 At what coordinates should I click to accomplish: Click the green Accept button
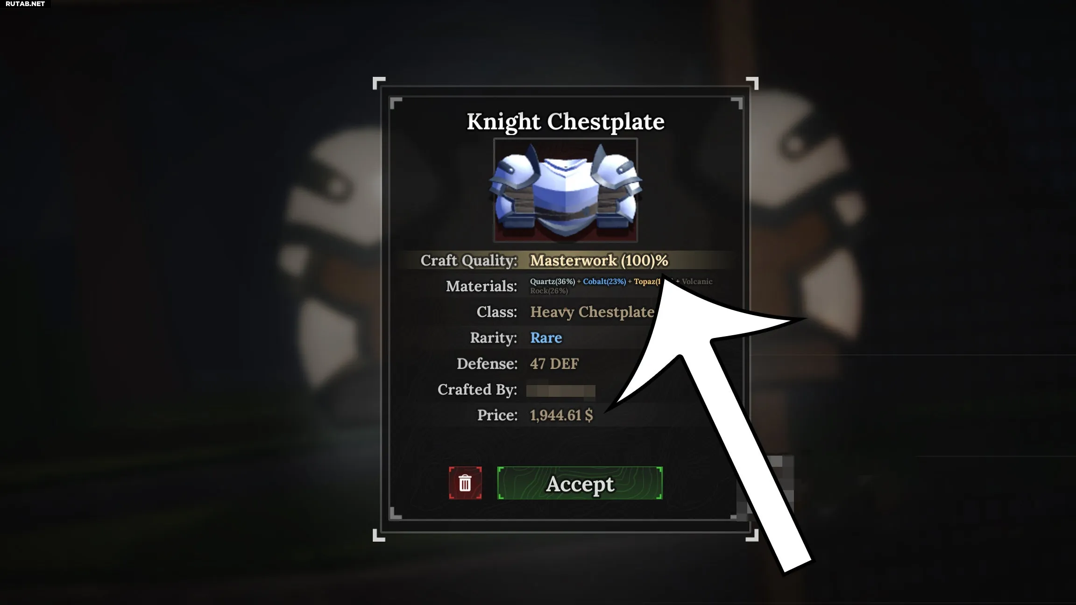coord(580,483)
